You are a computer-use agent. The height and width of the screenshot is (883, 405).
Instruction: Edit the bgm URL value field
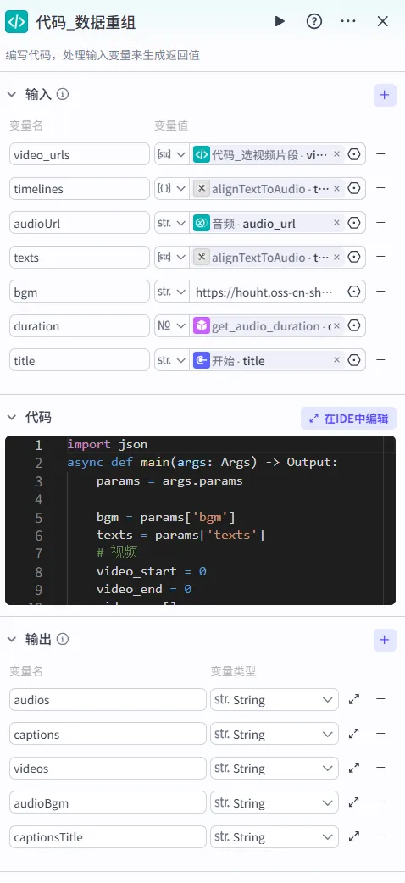pos(268,292)
